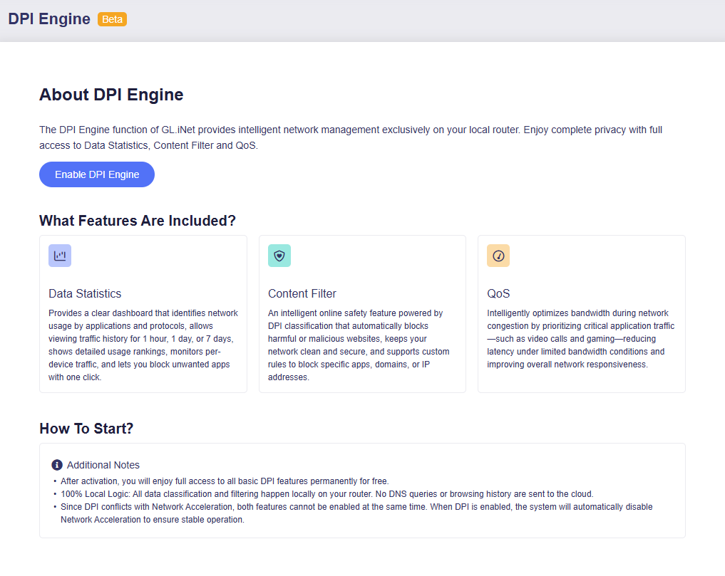Click the About DPI Engine heading
The width and height of the screenshot is (725, 576).
pos(111,94)
